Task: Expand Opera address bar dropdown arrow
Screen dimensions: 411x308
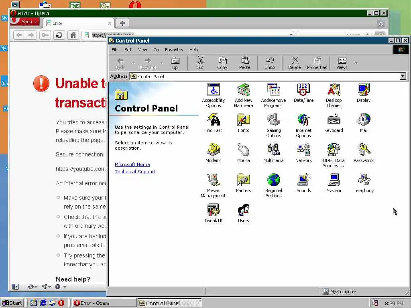Action: [291, 34]
